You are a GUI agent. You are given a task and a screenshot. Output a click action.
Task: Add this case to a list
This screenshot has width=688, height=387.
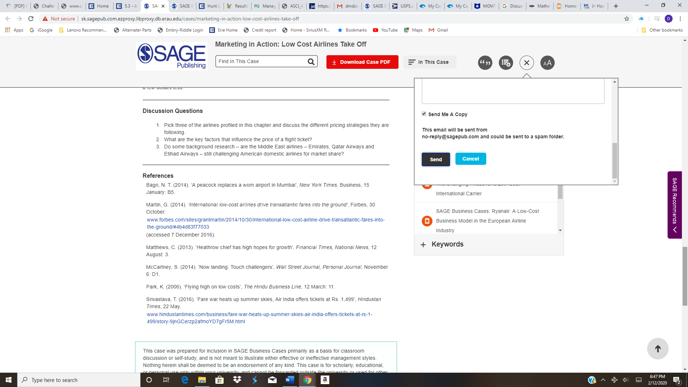pos(506,63)
